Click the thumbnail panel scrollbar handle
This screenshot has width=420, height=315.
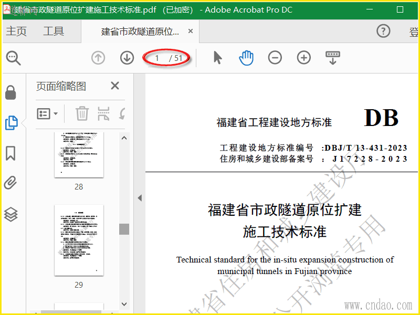(124, 229)
